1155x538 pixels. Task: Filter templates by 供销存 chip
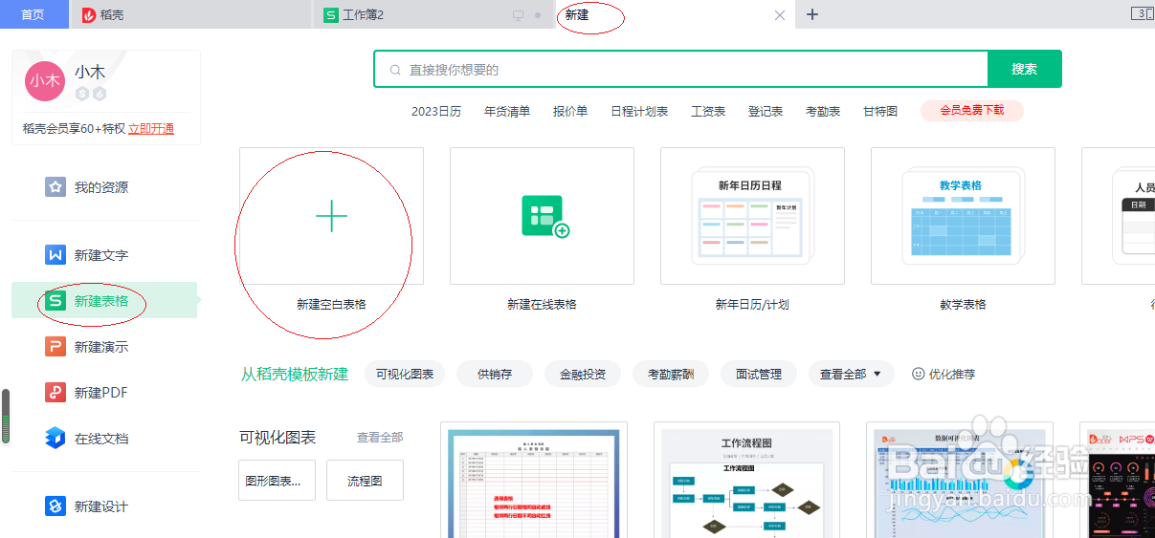(x=495, y=374)
